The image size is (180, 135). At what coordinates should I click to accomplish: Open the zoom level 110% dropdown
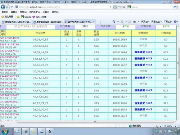pyautogui.click(x=175, y=126)
